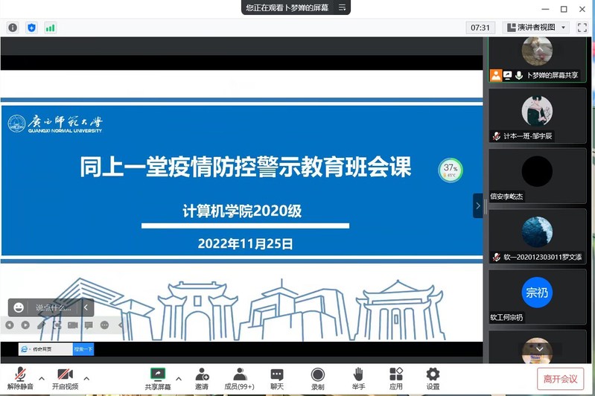595x396 pixels.
Task: Open members list 成员(99+)
Action: tap(239, 377)
